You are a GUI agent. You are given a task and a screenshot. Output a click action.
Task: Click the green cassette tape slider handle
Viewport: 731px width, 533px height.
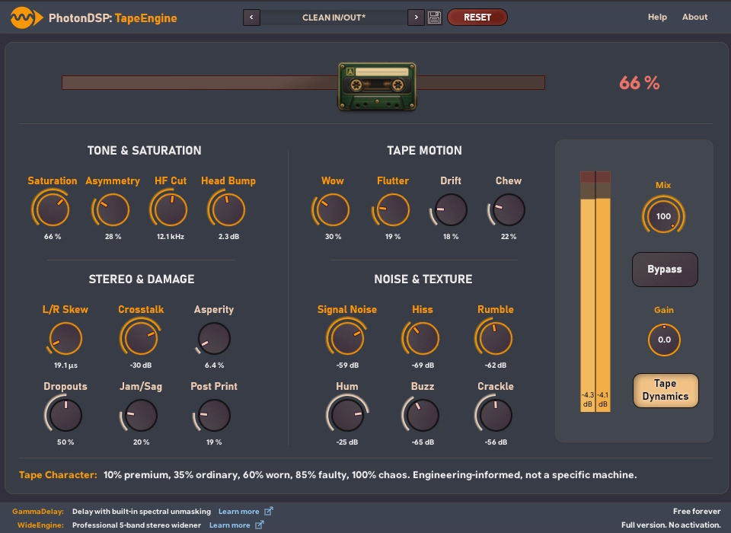377,87
